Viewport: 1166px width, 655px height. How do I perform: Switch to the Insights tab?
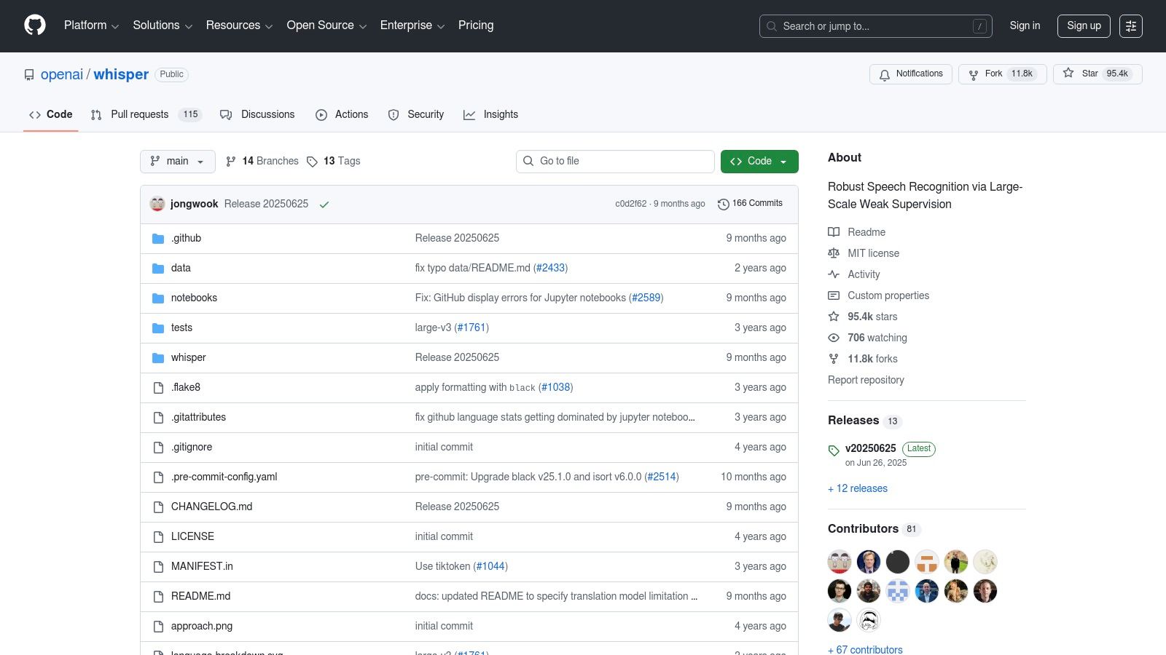coord(491,114)
